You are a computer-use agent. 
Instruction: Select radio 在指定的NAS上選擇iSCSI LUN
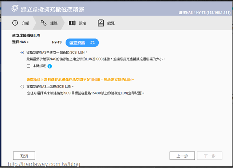coord(22,87)
